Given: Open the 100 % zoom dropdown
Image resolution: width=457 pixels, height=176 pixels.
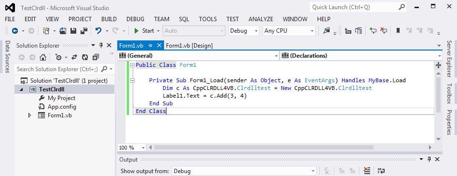Looking at the screenshot, I should click(143, 148).
